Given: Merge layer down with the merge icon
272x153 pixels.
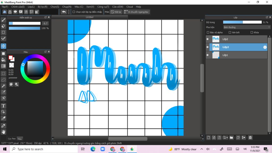Looking at the screenshot, I should (x=244, y=138).
